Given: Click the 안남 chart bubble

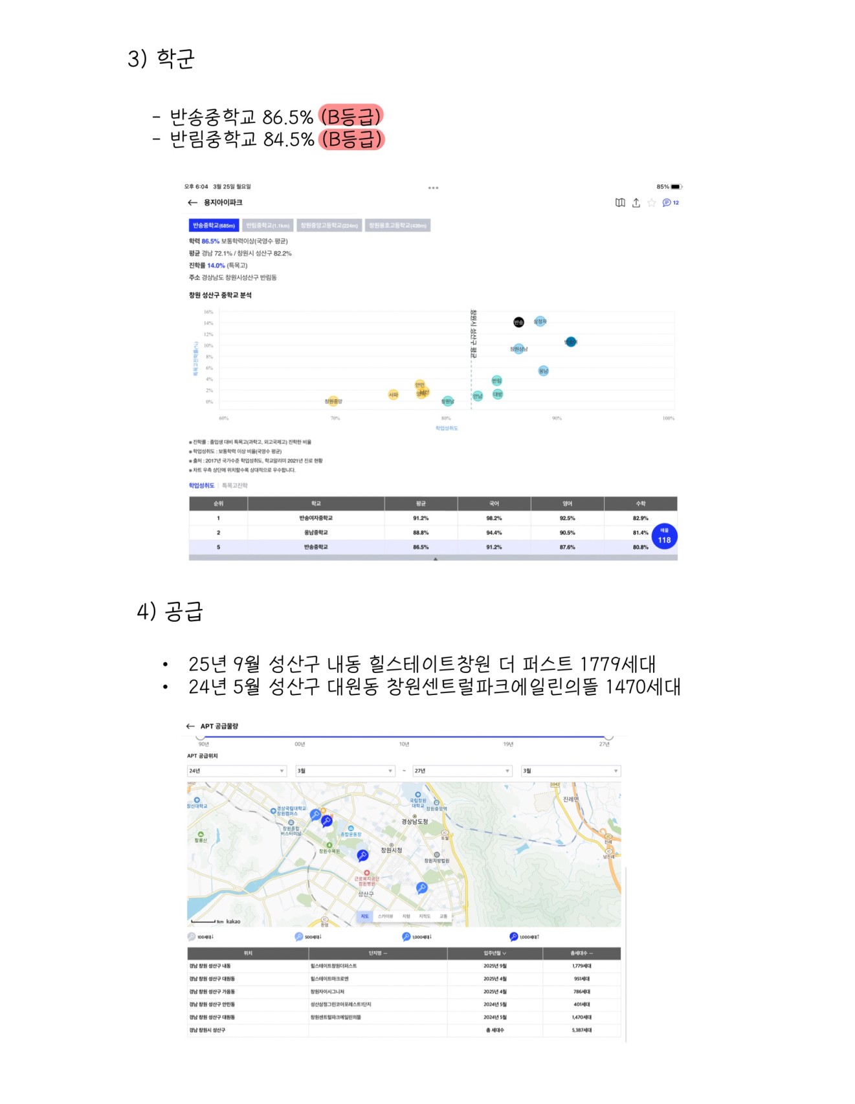Looking at the screenshot, I should tap(477, 396).
